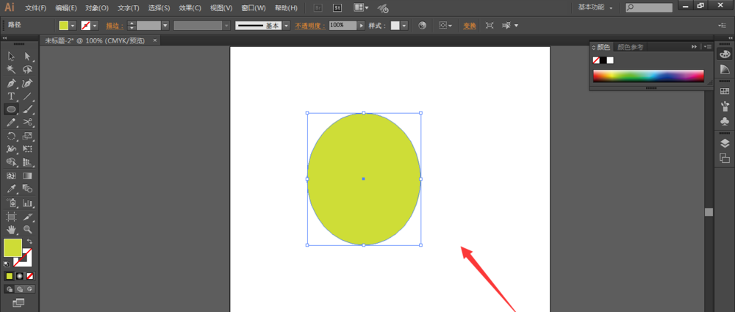Set paint mode to None
This screenshot has height=312, width=735.
30,276
